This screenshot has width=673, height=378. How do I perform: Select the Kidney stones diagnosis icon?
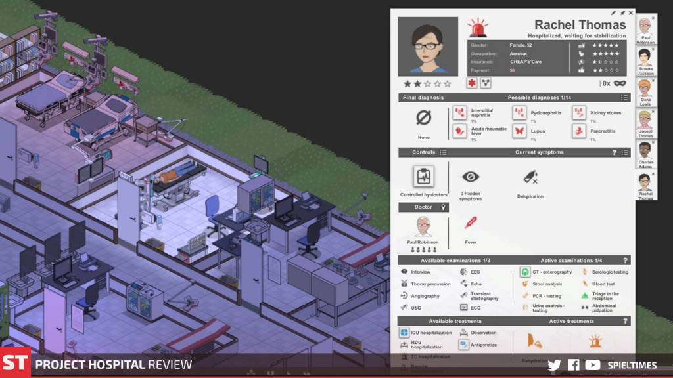pos(579,113)
